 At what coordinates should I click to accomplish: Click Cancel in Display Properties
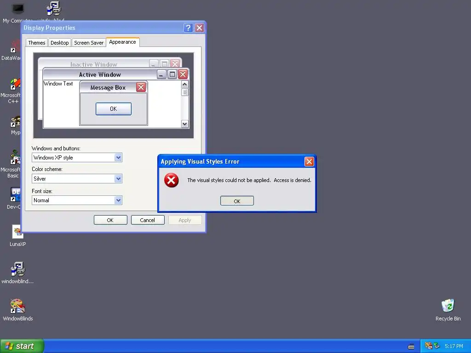coord(148,220)
